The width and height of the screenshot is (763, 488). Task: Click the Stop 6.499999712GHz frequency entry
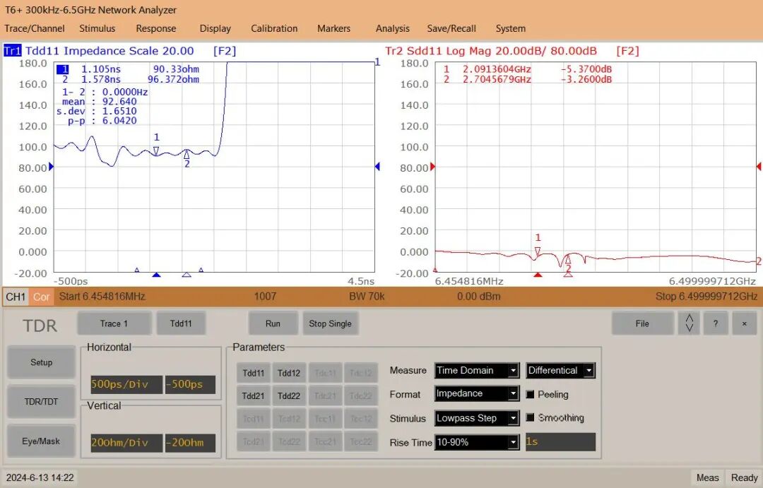click(x=706, y=297)
